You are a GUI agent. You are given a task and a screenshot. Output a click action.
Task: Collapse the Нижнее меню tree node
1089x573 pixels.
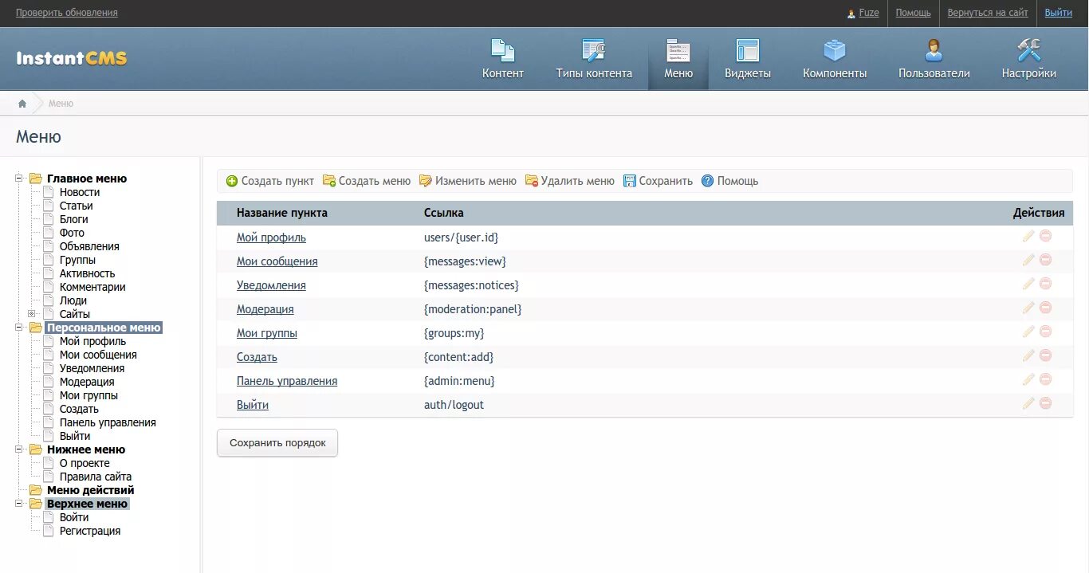[18, 449]
